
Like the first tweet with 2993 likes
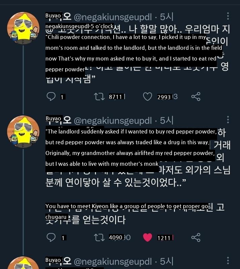pyautogui.click(x=148, y=97)
